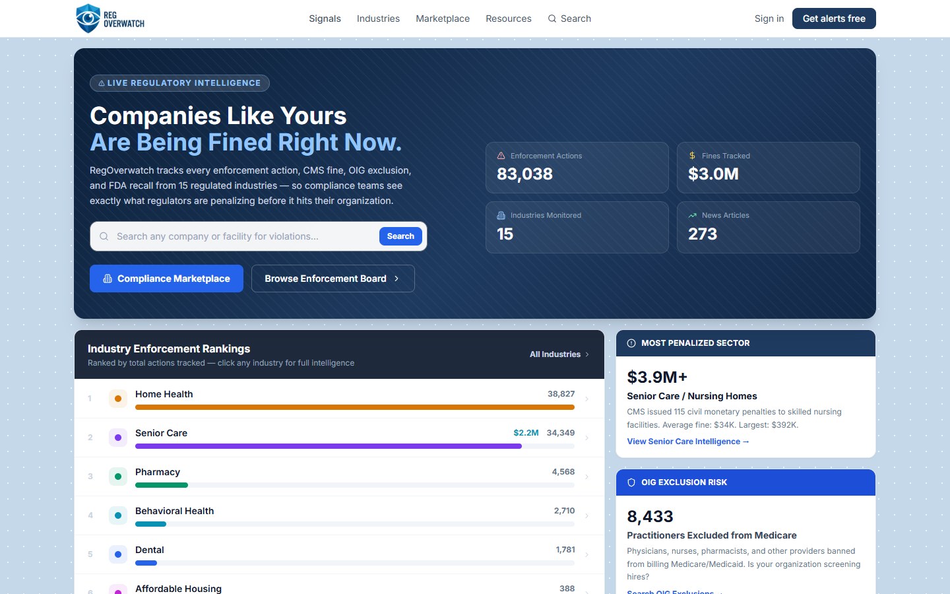
Task: Click the Industry Enforcement Rankings heading
Action: tap(169, 348)
